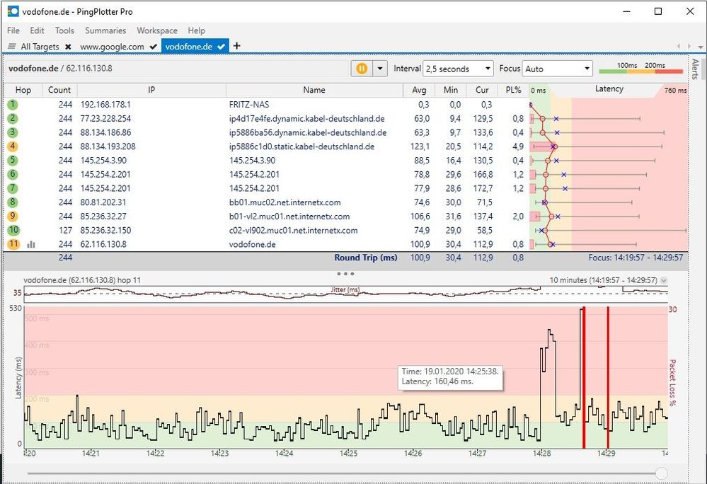Screen dimensions: 707x484
Task: Select hop 10 circle icon
Action: click(13, 230)
